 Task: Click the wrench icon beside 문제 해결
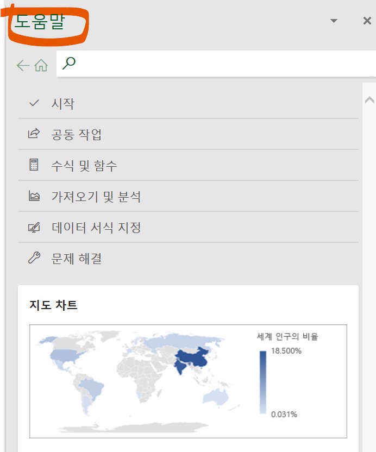click(x=34, y=258)
